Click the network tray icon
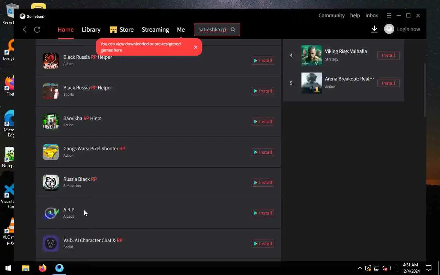Screen dimensions: 440x275 pyautogui.click(x=376, y=268)
